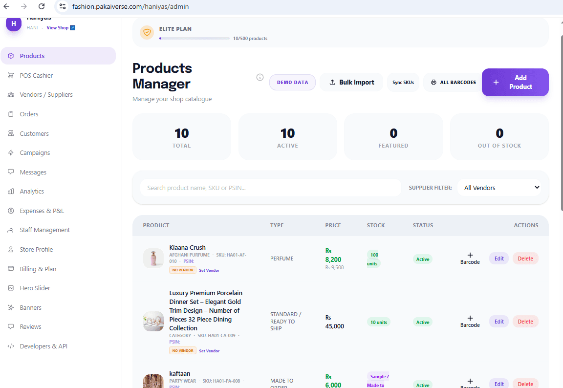Click the POS Cashier cart icon
This screenshot has height=388, width=563.
coord(11,75)
